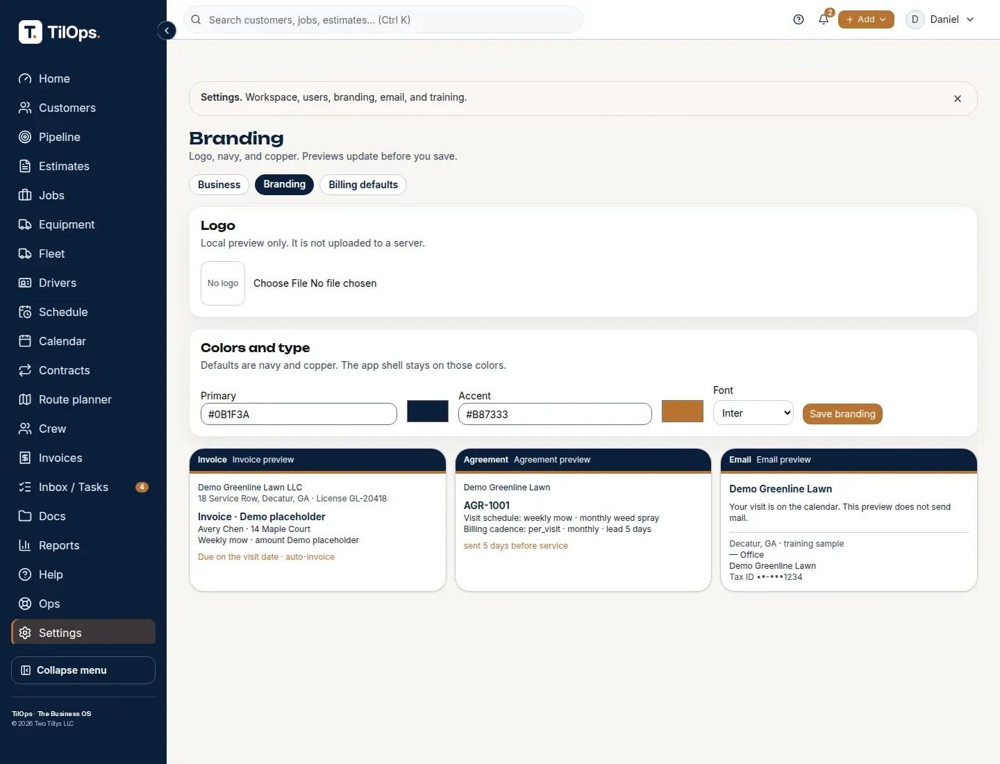This screenshot has width=1000, height=764.
Task: Open the Add dropdown button
Action: pos(866,19)
